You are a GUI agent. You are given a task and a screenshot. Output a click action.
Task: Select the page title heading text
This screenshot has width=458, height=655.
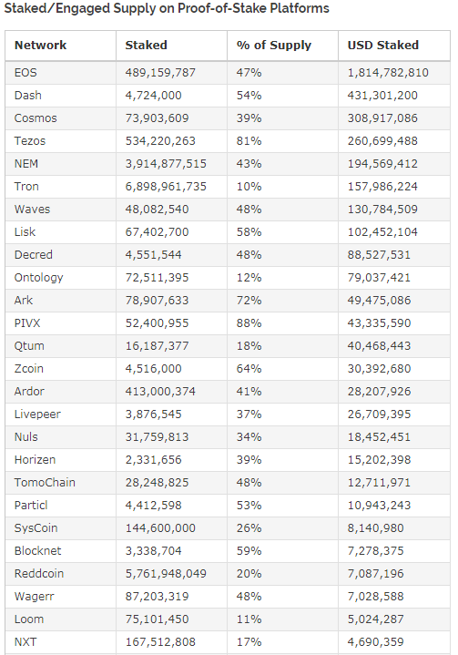pyautogui.click(x=167, y=8)
